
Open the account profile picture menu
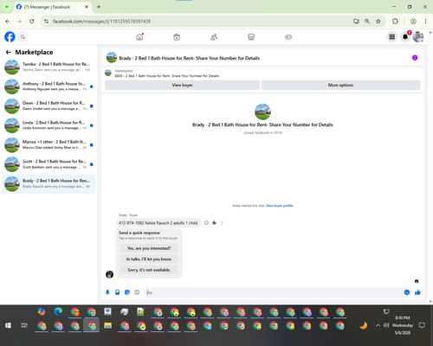click(x=418, y=37)
